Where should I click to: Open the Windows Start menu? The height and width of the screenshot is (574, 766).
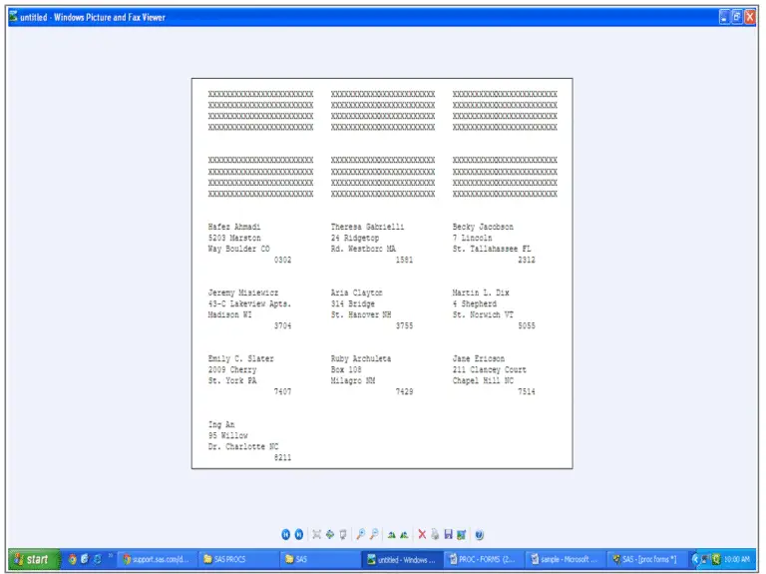click(31, 560)
